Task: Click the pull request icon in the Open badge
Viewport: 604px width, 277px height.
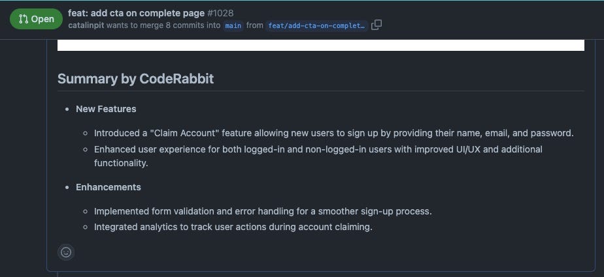Action: click(24, 19)
